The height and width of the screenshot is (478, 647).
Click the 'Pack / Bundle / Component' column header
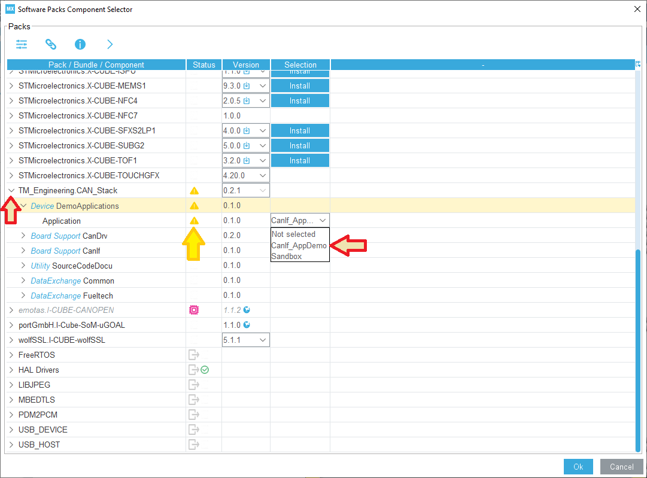[96, 65]
